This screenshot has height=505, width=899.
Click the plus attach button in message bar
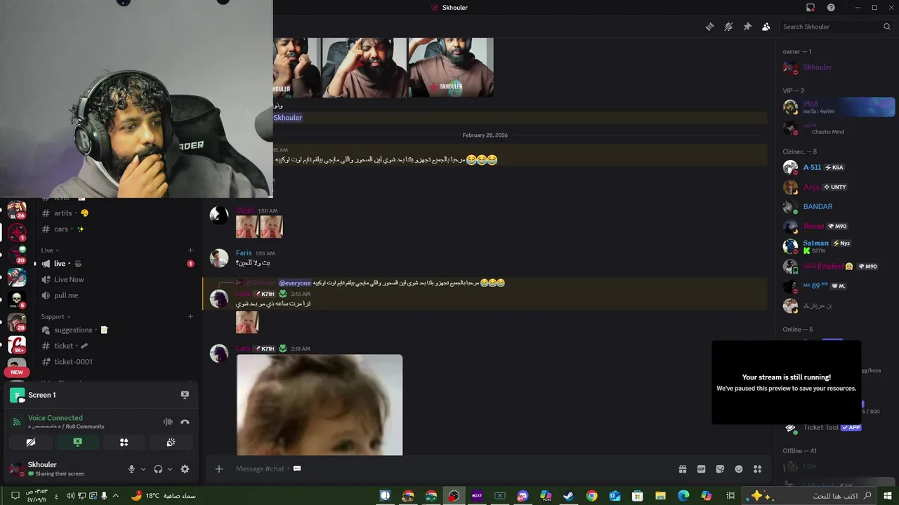(219, 469)
